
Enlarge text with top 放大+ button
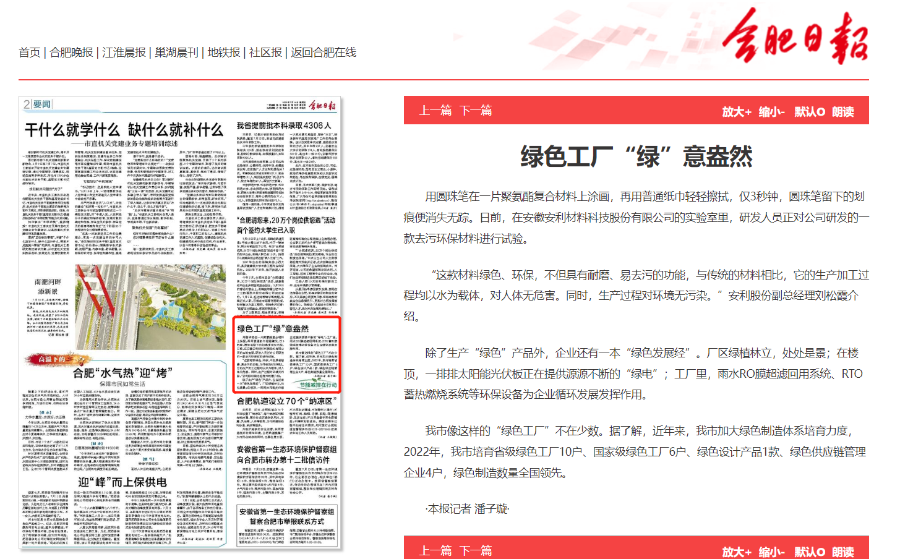(x=737, y=112)
